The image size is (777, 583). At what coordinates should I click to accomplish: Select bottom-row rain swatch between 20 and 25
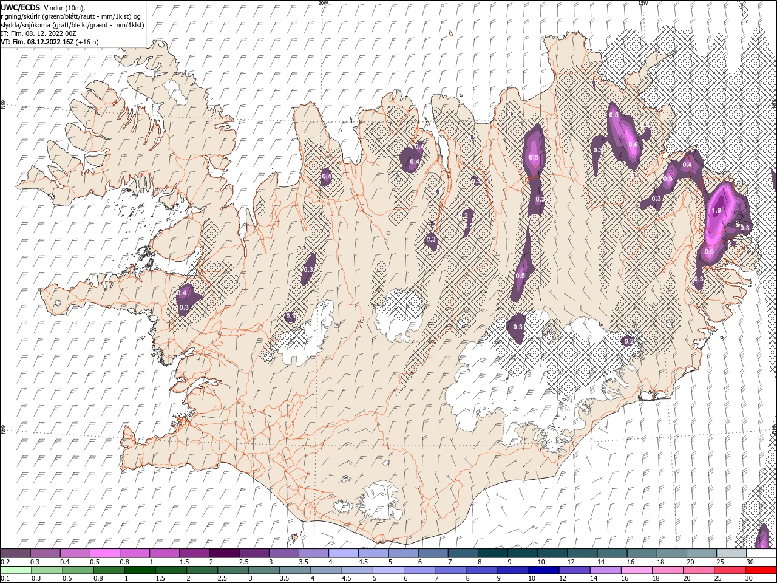(x=700, y=571)
